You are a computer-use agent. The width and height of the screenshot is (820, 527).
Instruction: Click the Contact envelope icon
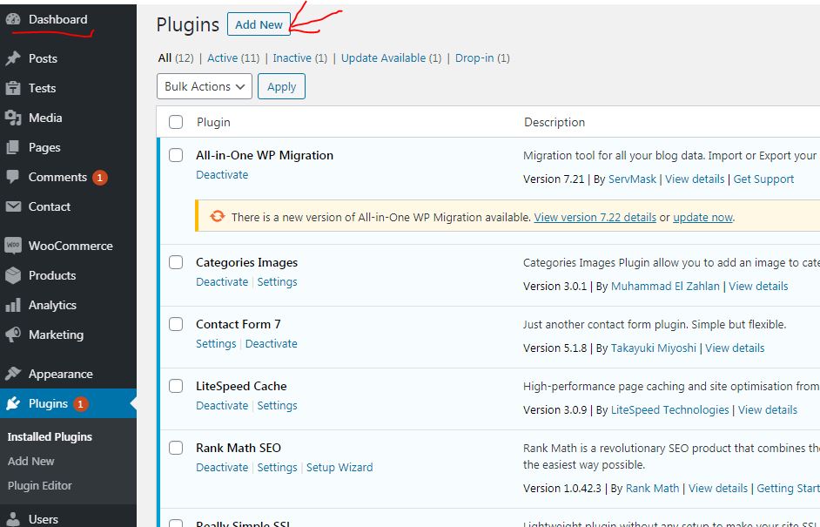pyautogui.click(x=13, y=206)
